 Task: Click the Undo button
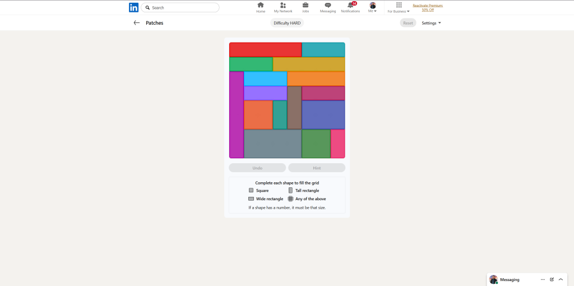(x=257, y=168)
